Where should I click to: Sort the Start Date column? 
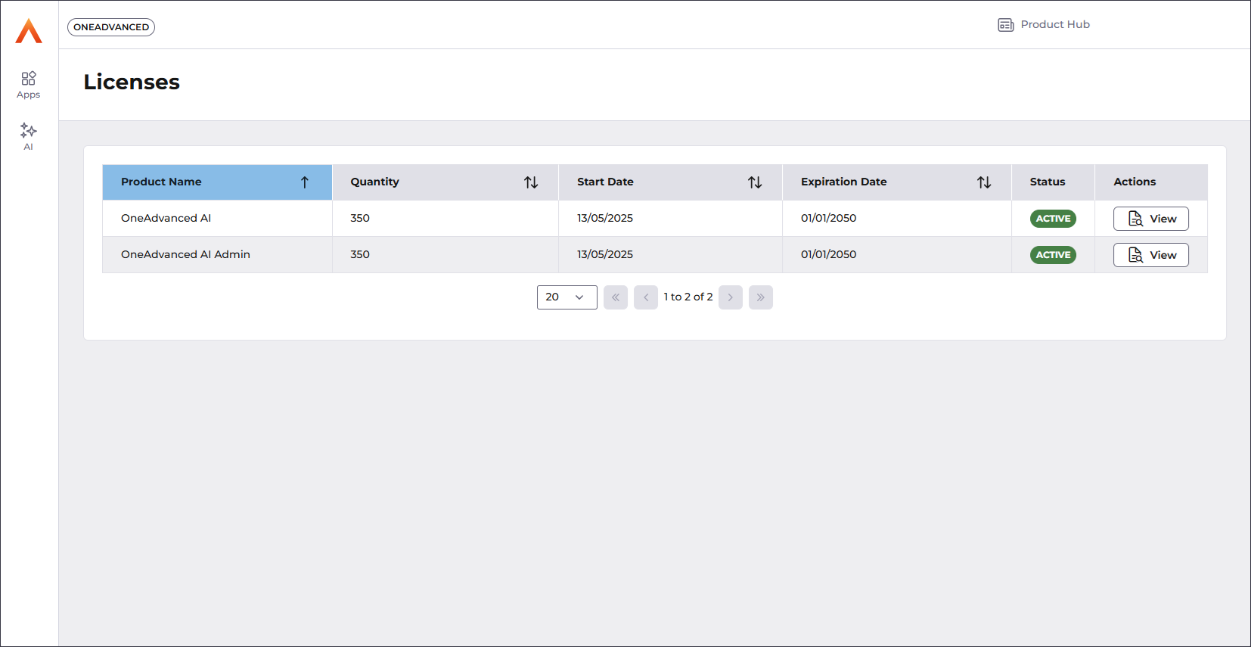point(755,182)
